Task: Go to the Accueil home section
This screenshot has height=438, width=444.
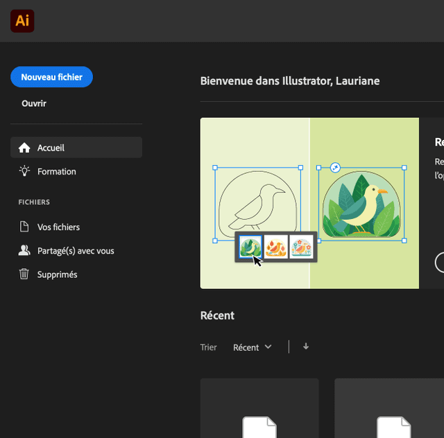Action: (76, 148)
